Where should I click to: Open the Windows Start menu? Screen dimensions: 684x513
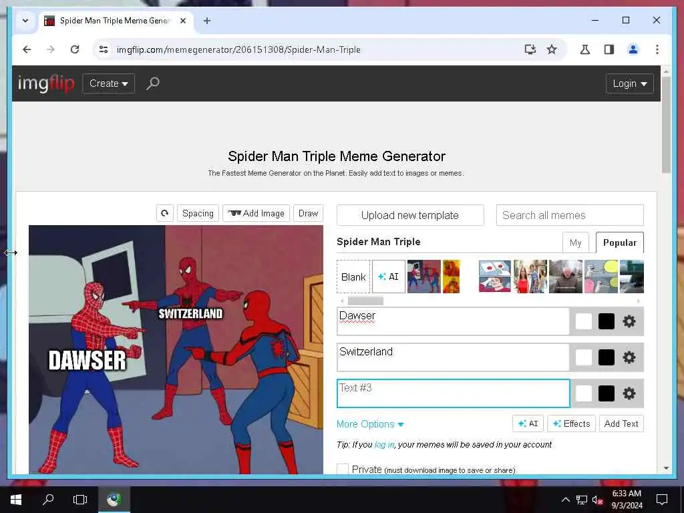pos(16,500)
